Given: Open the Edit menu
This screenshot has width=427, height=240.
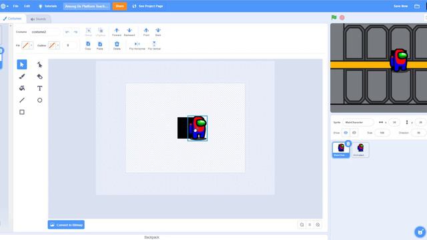Looking at the screenshot, I should point(27,6).
